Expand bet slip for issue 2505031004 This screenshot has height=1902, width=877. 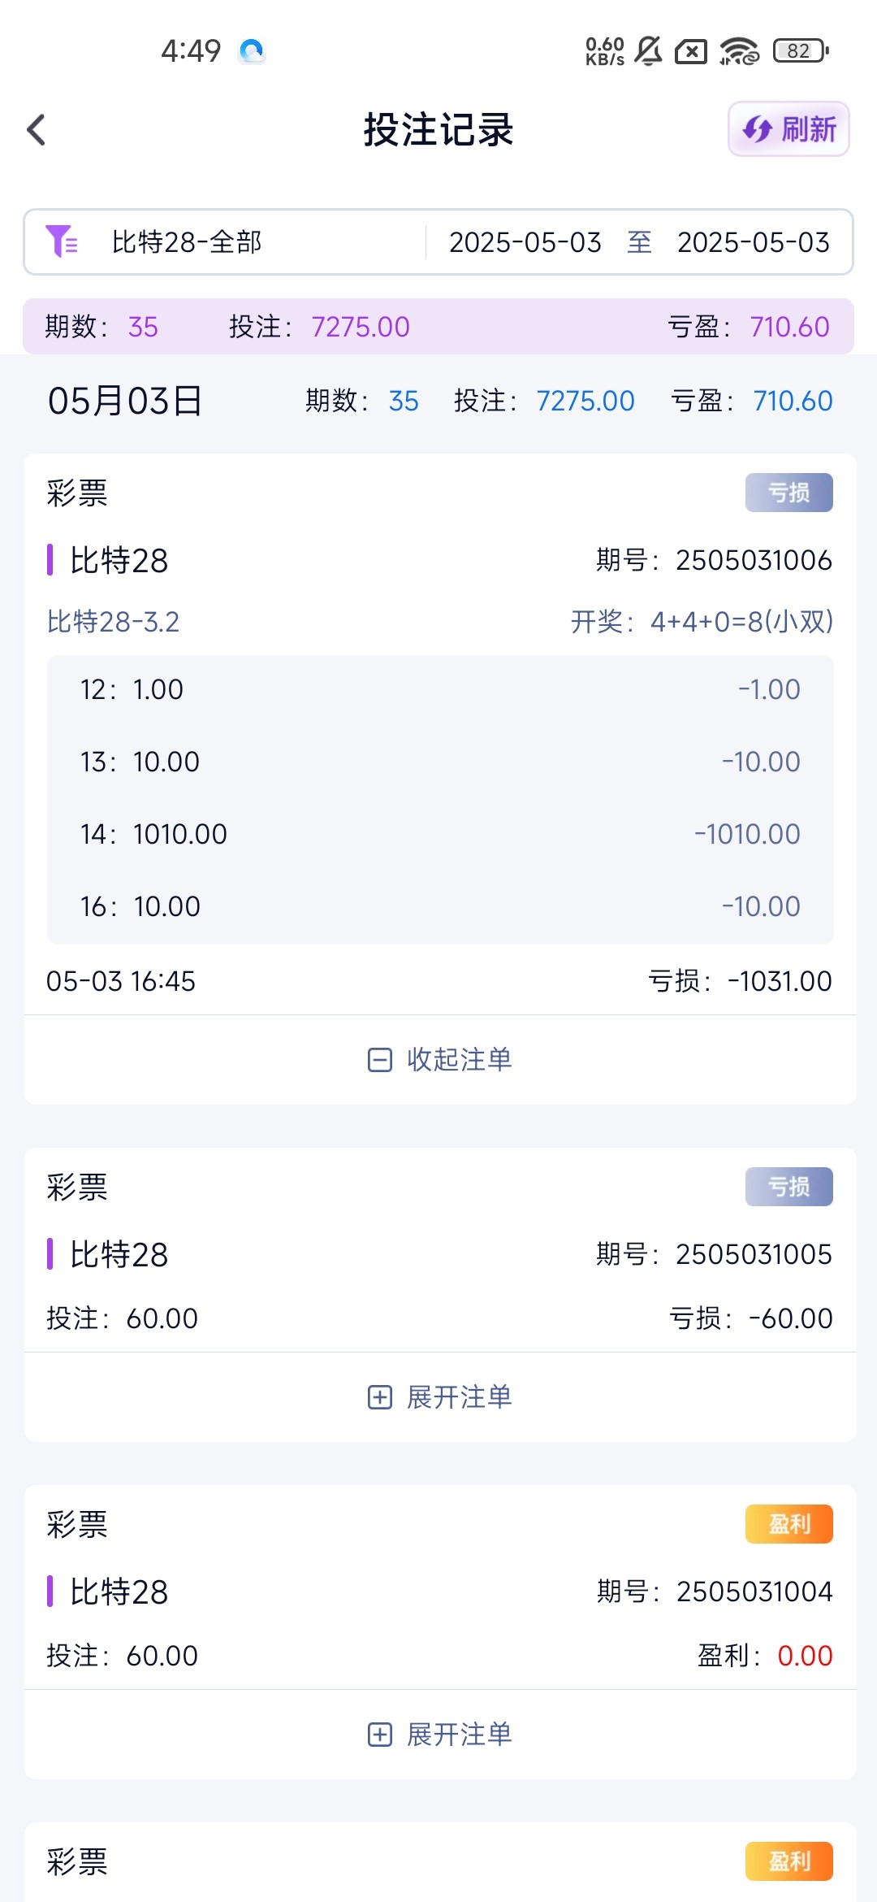(x=459, y=1734)
